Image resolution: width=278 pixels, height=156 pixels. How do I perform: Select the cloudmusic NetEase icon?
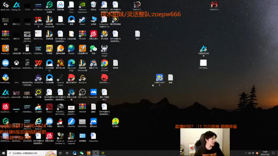click(x=5, y=108)
